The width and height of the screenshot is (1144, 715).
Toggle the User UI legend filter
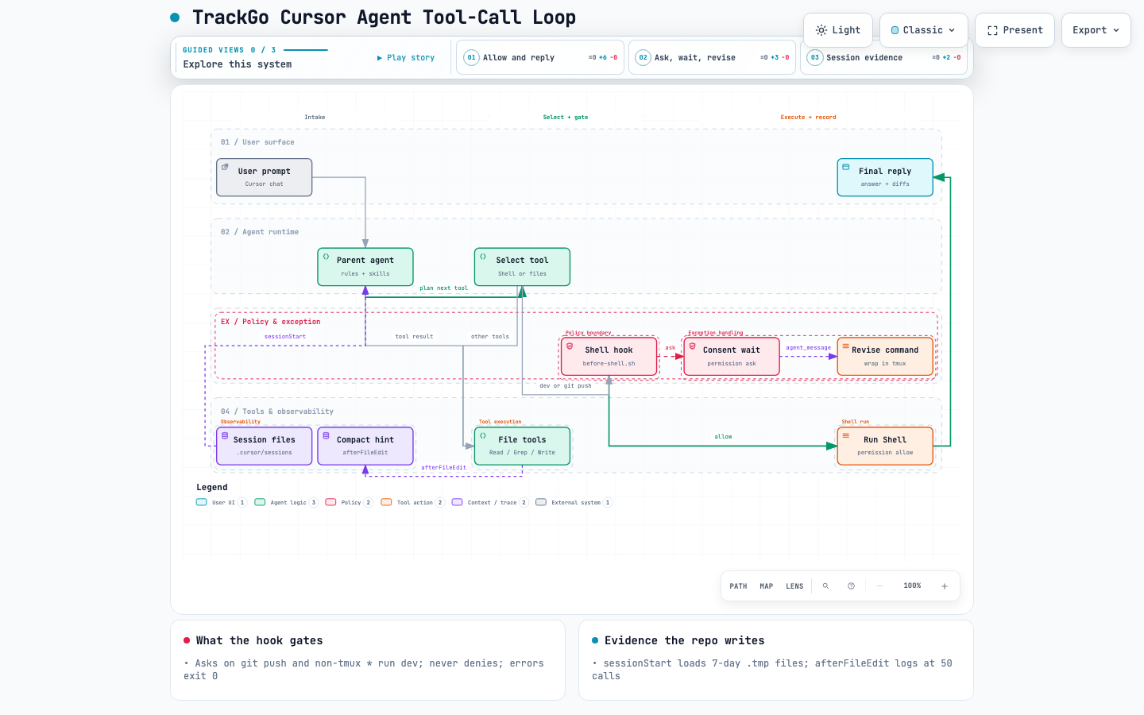coord(222,502)
